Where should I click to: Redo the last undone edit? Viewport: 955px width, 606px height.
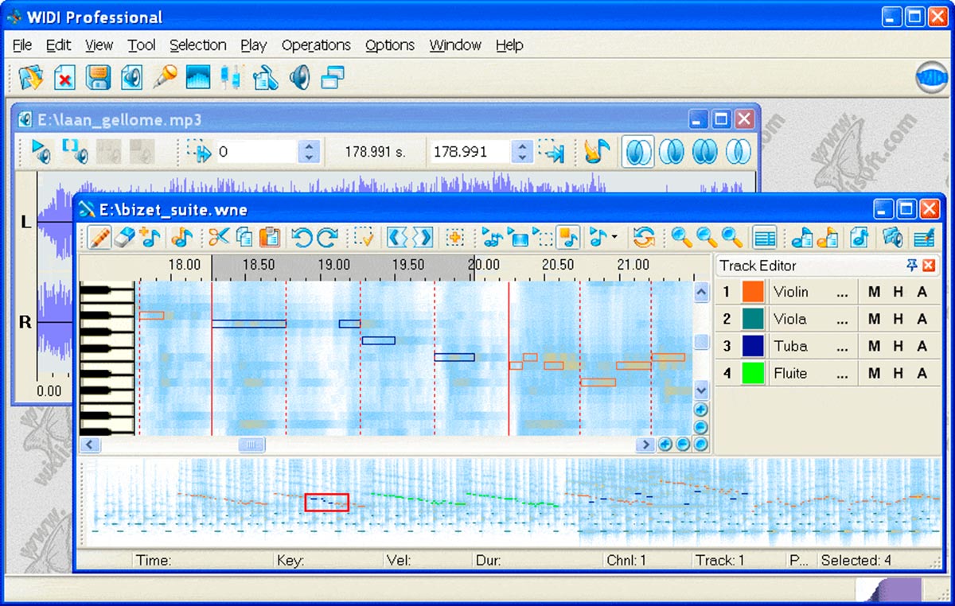click(x=327, y=237)
